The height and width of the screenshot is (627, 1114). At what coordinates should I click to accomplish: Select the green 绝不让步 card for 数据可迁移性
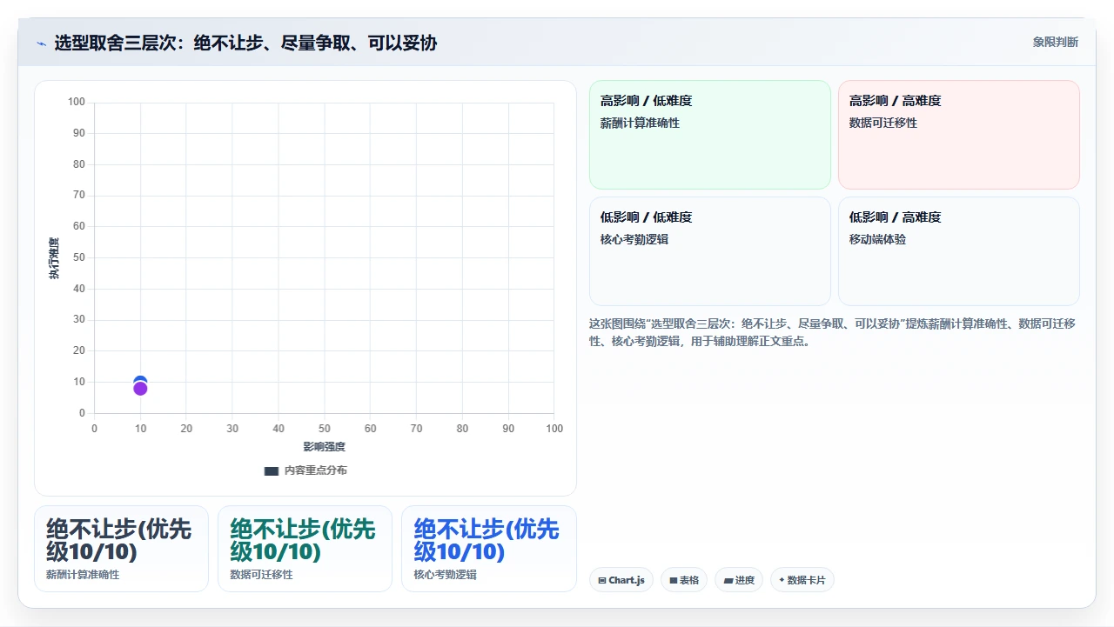pyautogui.click(x=305, y=549)
